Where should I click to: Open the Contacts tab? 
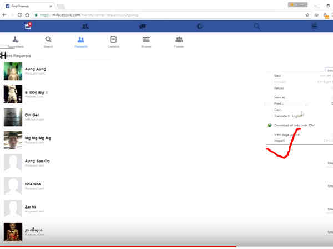click(114, 41)
